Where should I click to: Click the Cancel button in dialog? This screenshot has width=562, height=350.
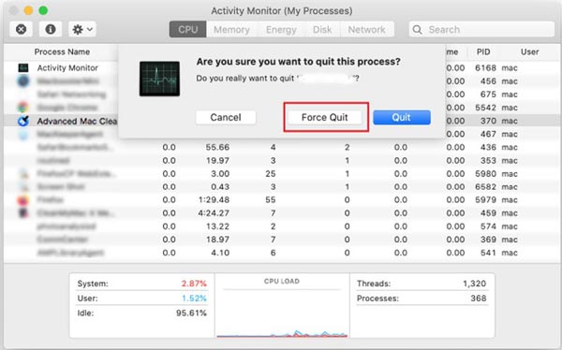[x=226, y=118]
